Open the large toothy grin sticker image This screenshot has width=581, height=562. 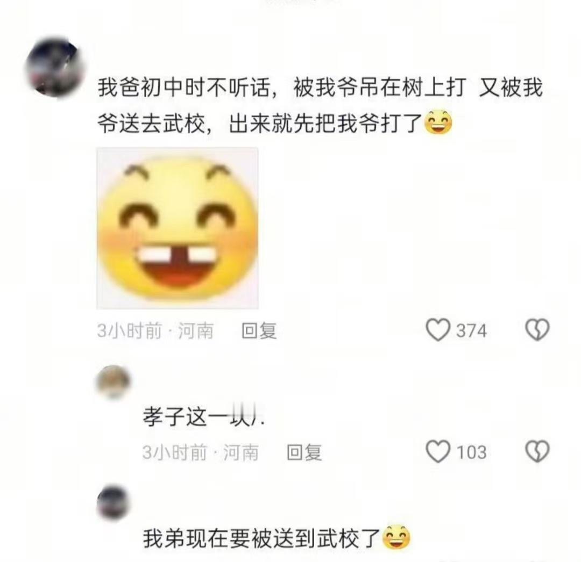[x=178, y=228]
